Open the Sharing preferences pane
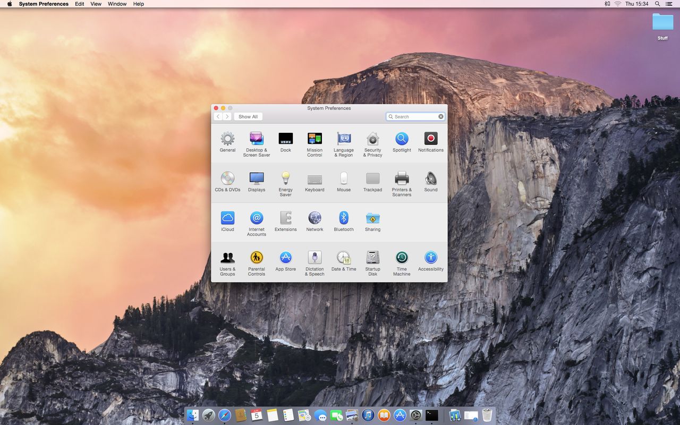Screen dimensions: 680x425 point(373,222)
